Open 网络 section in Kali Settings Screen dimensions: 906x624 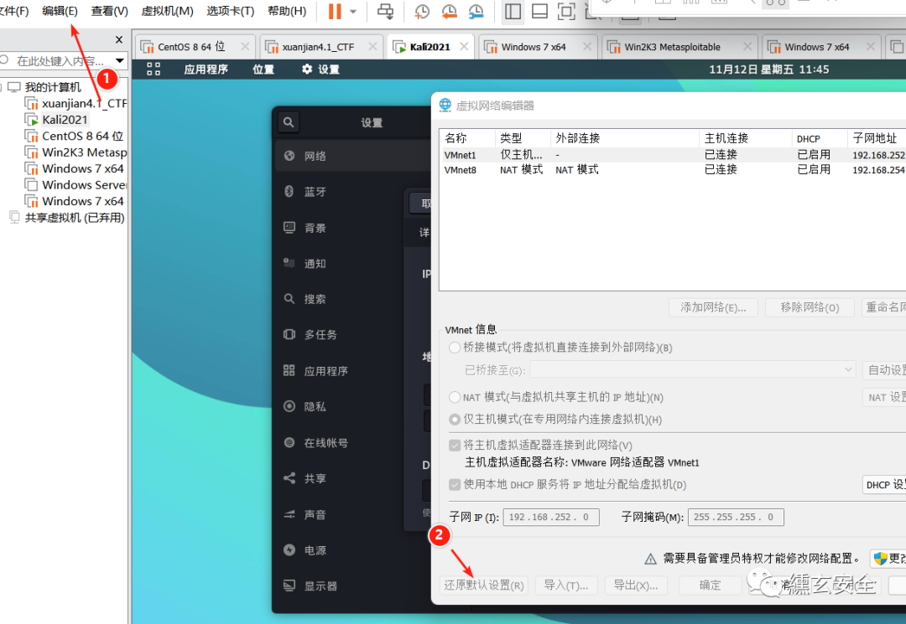tap(352, 156)
